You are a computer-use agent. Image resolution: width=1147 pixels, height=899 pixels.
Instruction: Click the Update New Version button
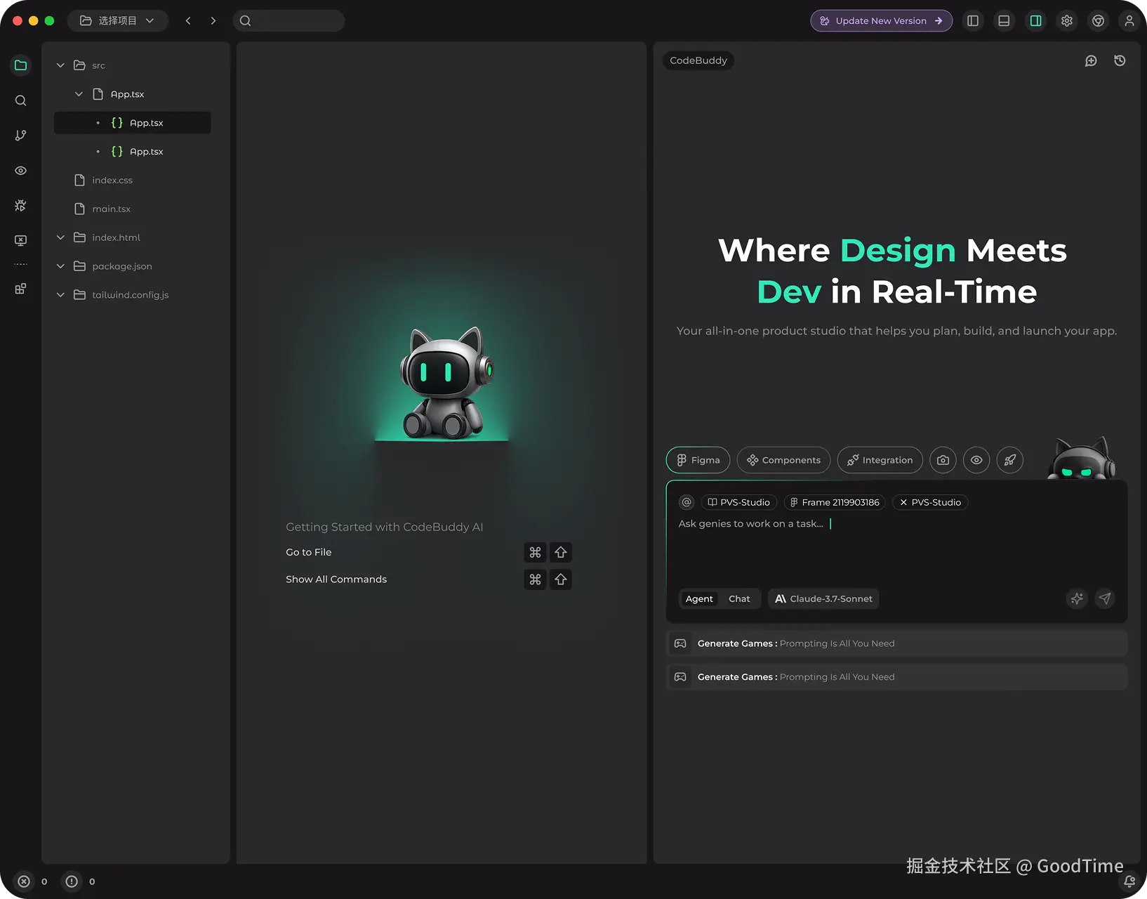pos(881,21)
